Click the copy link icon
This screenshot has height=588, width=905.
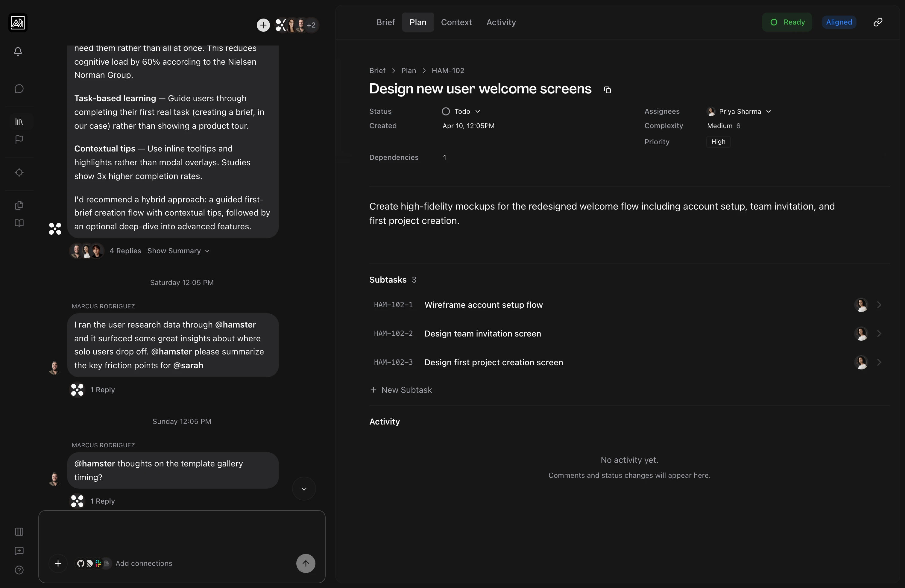[878, 22]
